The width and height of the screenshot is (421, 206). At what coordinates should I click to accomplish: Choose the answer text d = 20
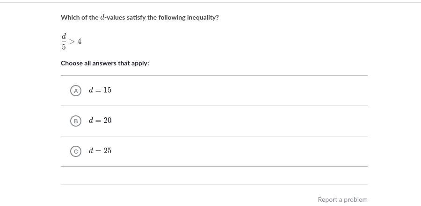click(100, 121)
